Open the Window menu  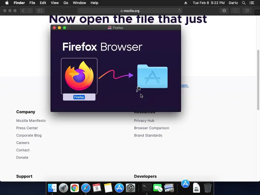point(79,3)
